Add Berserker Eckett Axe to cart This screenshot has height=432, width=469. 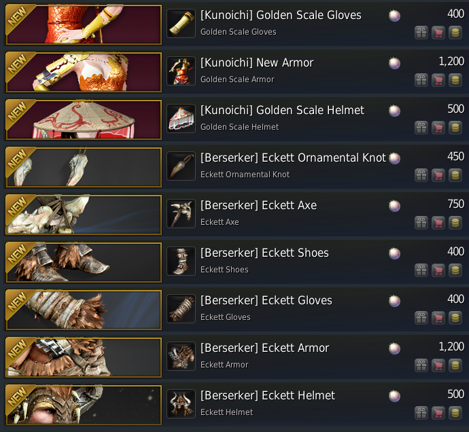click(x=438, y=223)
